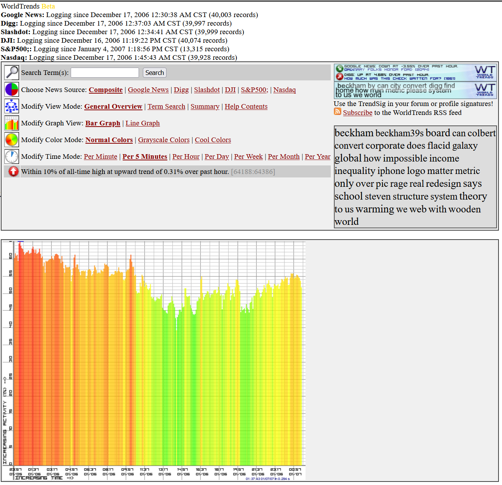Click the Google News logging status line
The width and height of the screenshot is (502, 485).
pos(129,15)
